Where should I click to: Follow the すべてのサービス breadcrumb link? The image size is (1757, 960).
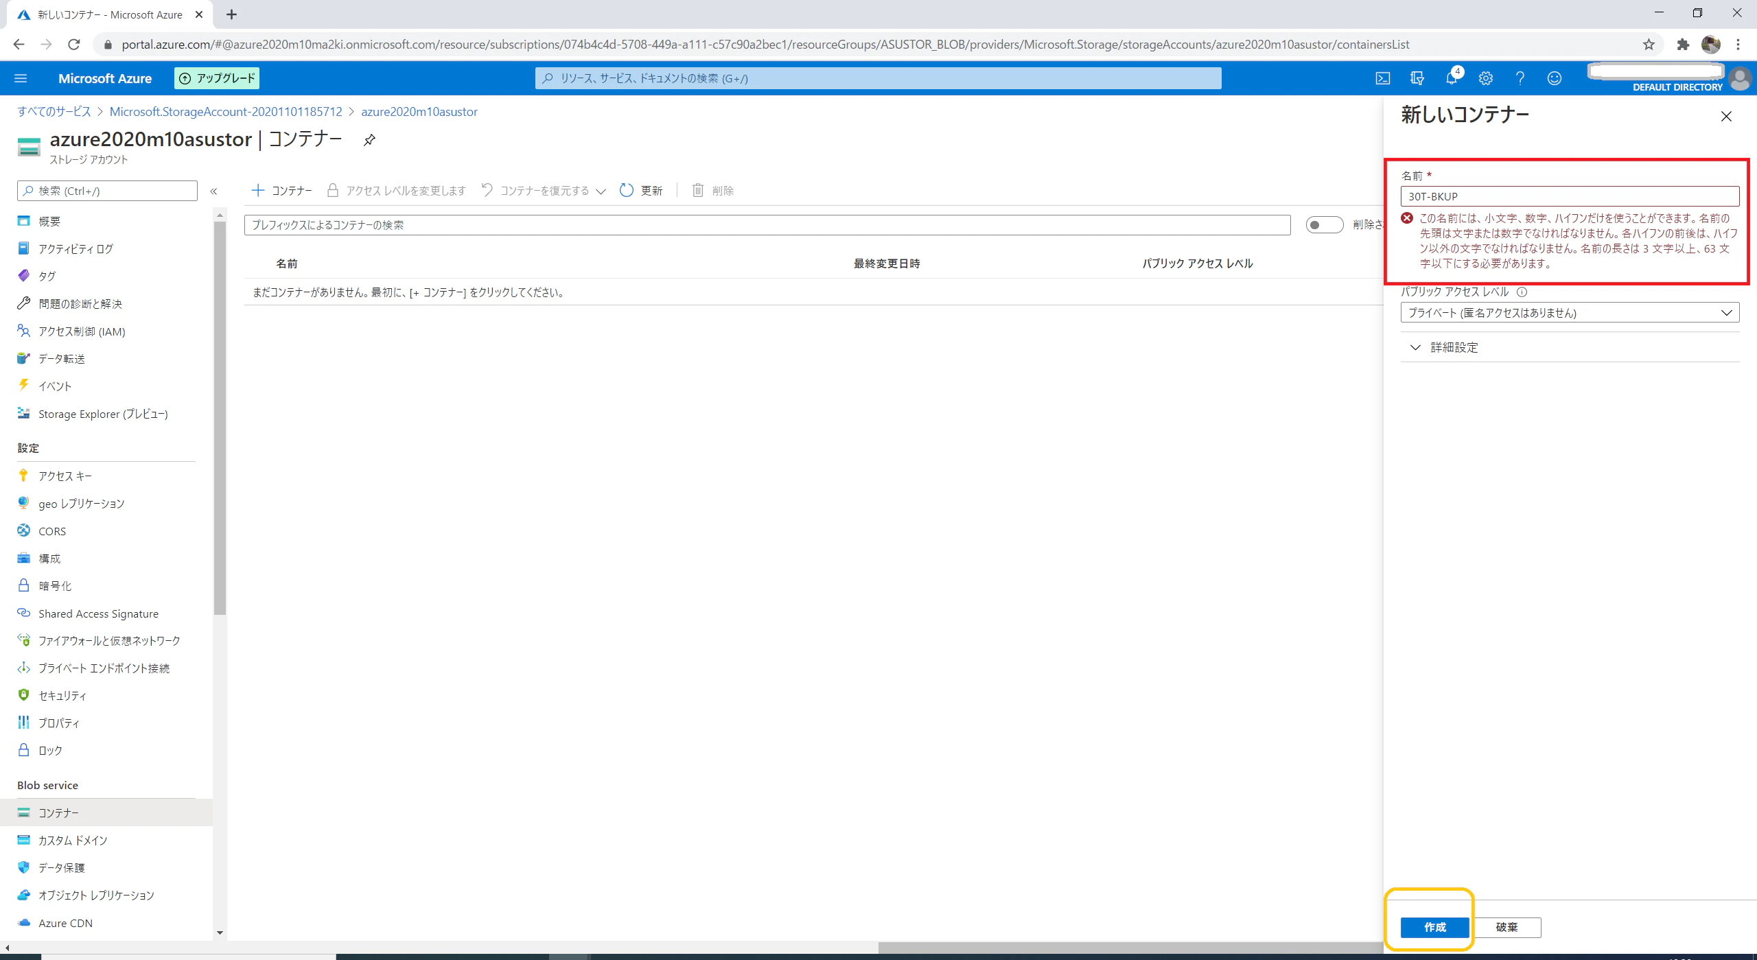click(54, 112)
